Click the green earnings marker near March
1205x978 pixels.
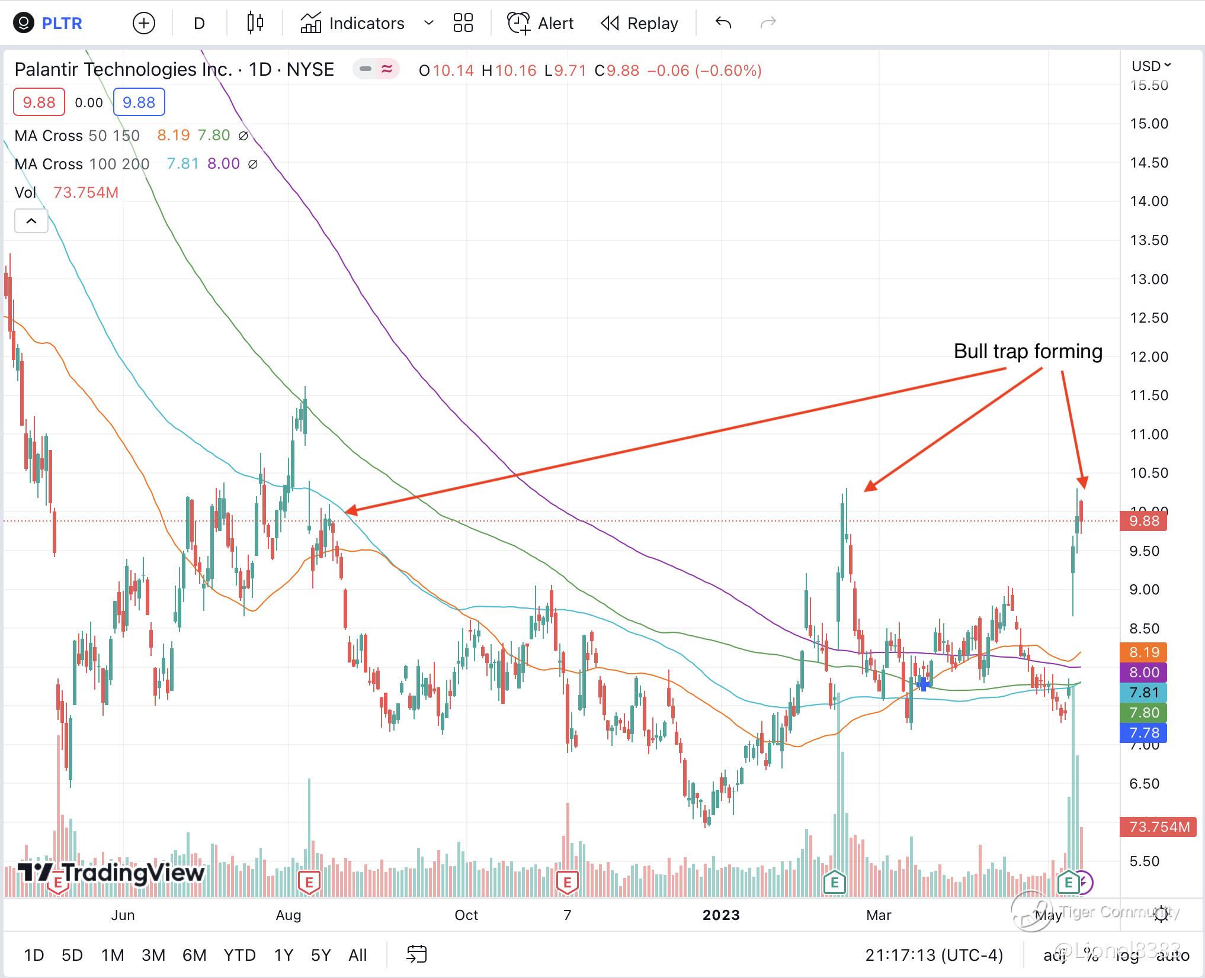[x=834, y=883]
